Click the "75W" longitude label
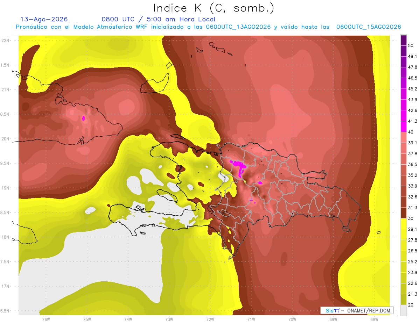Image resolution: width=420 pixels, height=324 pixels. pos(87,319)
